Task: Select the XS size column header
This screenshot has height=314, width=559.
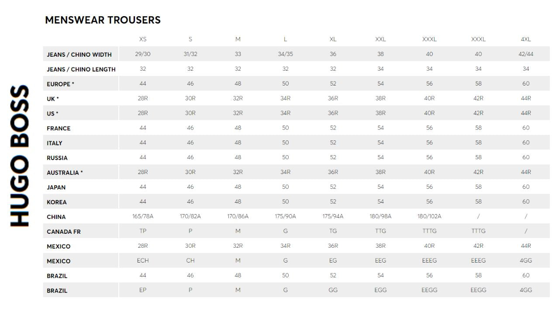Action: 143,39
